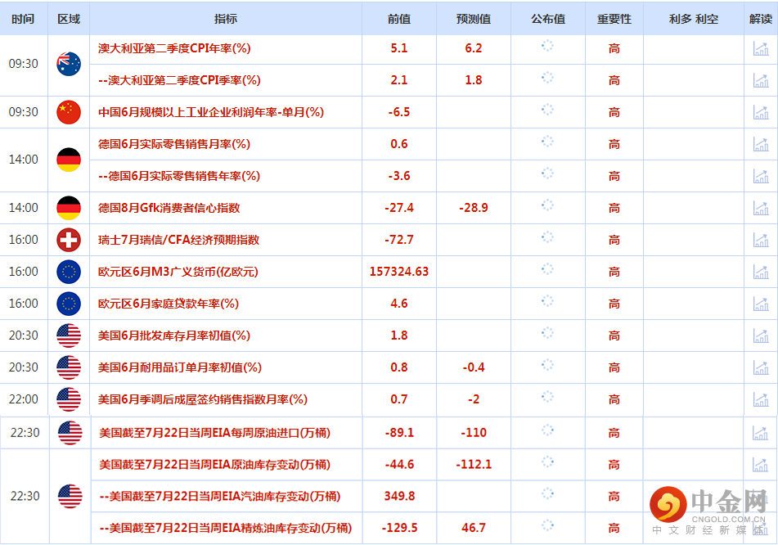
Task: Select previous value 349.8
Action: pos(399,497)
